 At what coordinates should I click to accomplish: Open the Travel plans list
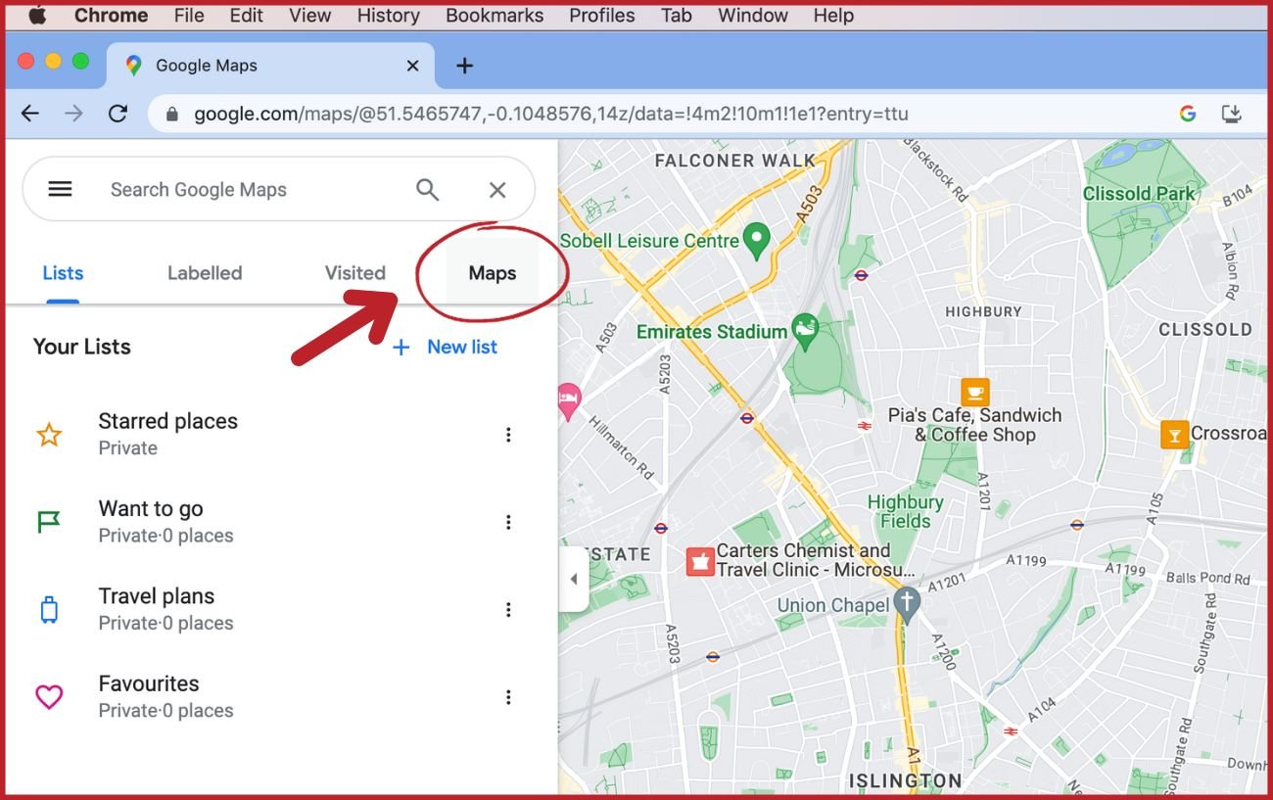point(281,609)
